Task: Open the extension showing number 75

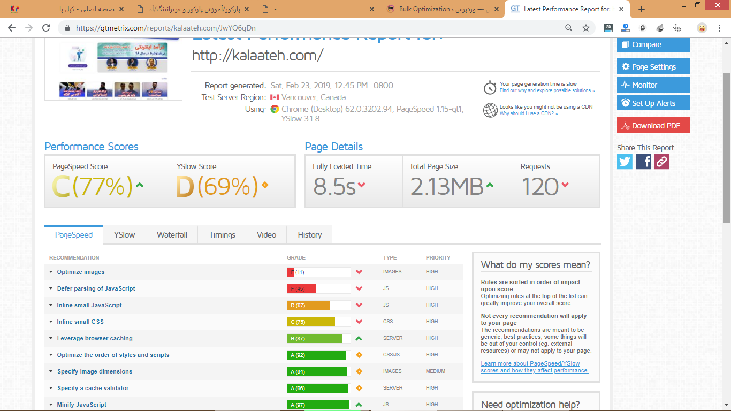Action: tap(608, 28)
